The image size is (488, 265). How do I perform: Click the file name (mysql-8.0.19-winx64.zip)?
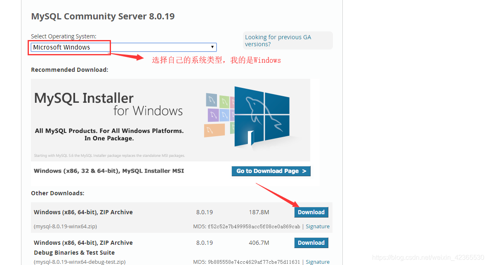65,226
